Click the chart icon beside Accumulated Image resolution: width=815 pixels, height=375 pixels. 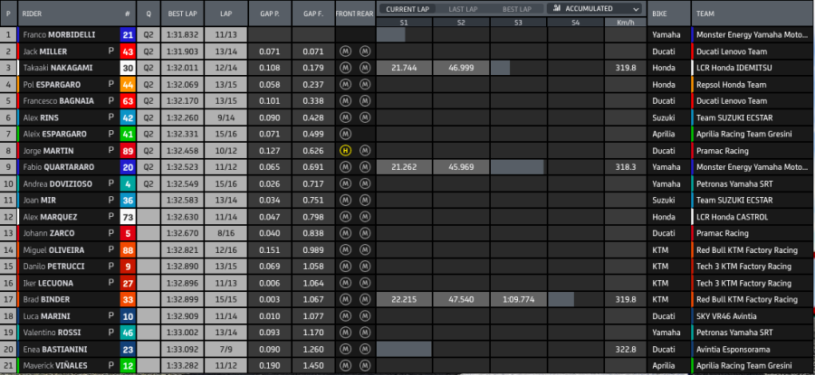(x=555, y=8)
